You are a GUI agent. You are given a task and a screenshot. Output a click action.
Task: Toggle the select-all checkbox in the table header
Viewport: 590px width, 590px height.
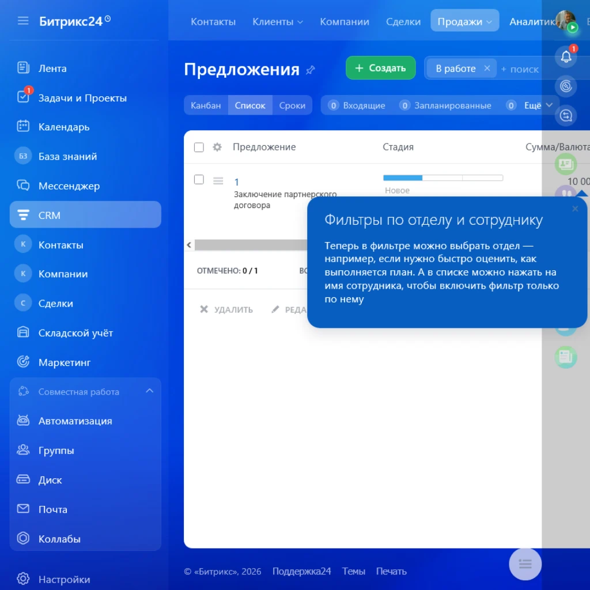[x=199, y=147]
